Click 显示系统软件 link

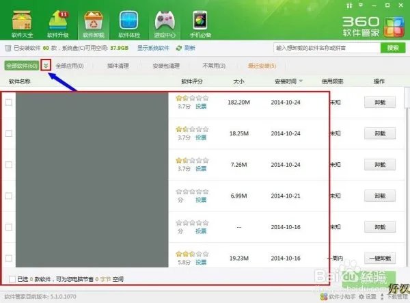click(x=154, y=48)
